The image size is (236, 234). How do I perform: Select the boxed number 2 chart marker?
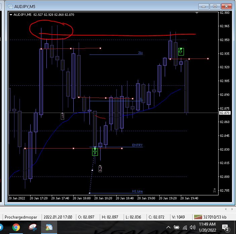click(100, 169)
